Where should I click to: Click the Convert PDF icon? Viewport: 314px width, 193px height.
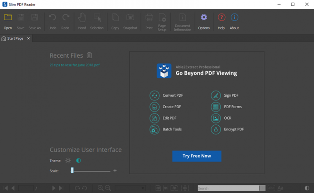pos(155,95)
